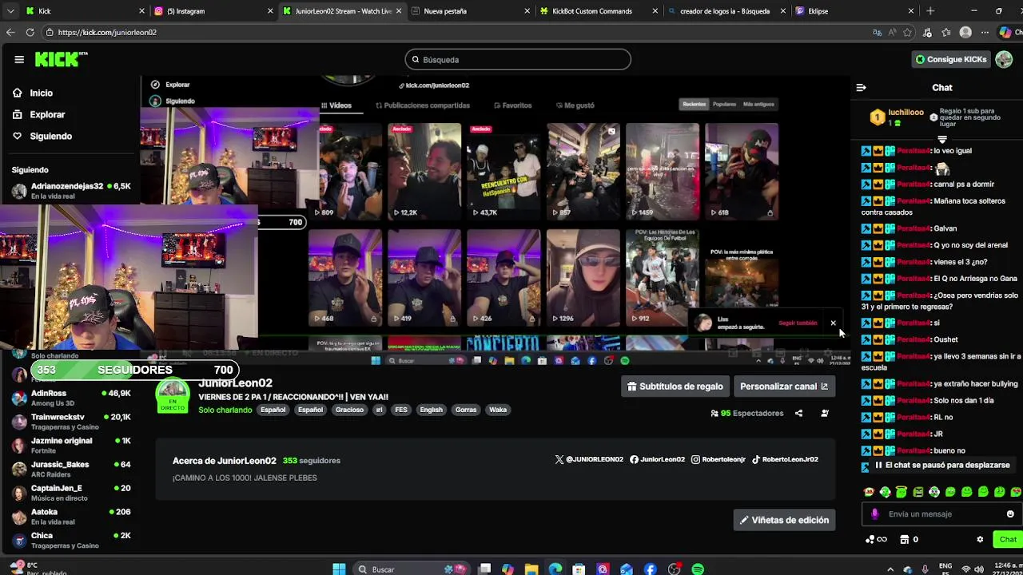This screenshot has width=1023, height=575.
Task: Show hidden system tray icons
Action: coord(889,569)
